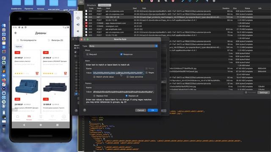271x152 pixels.
Task: Tap the home tab in the app's bottom bar
Action: [17, 117]
